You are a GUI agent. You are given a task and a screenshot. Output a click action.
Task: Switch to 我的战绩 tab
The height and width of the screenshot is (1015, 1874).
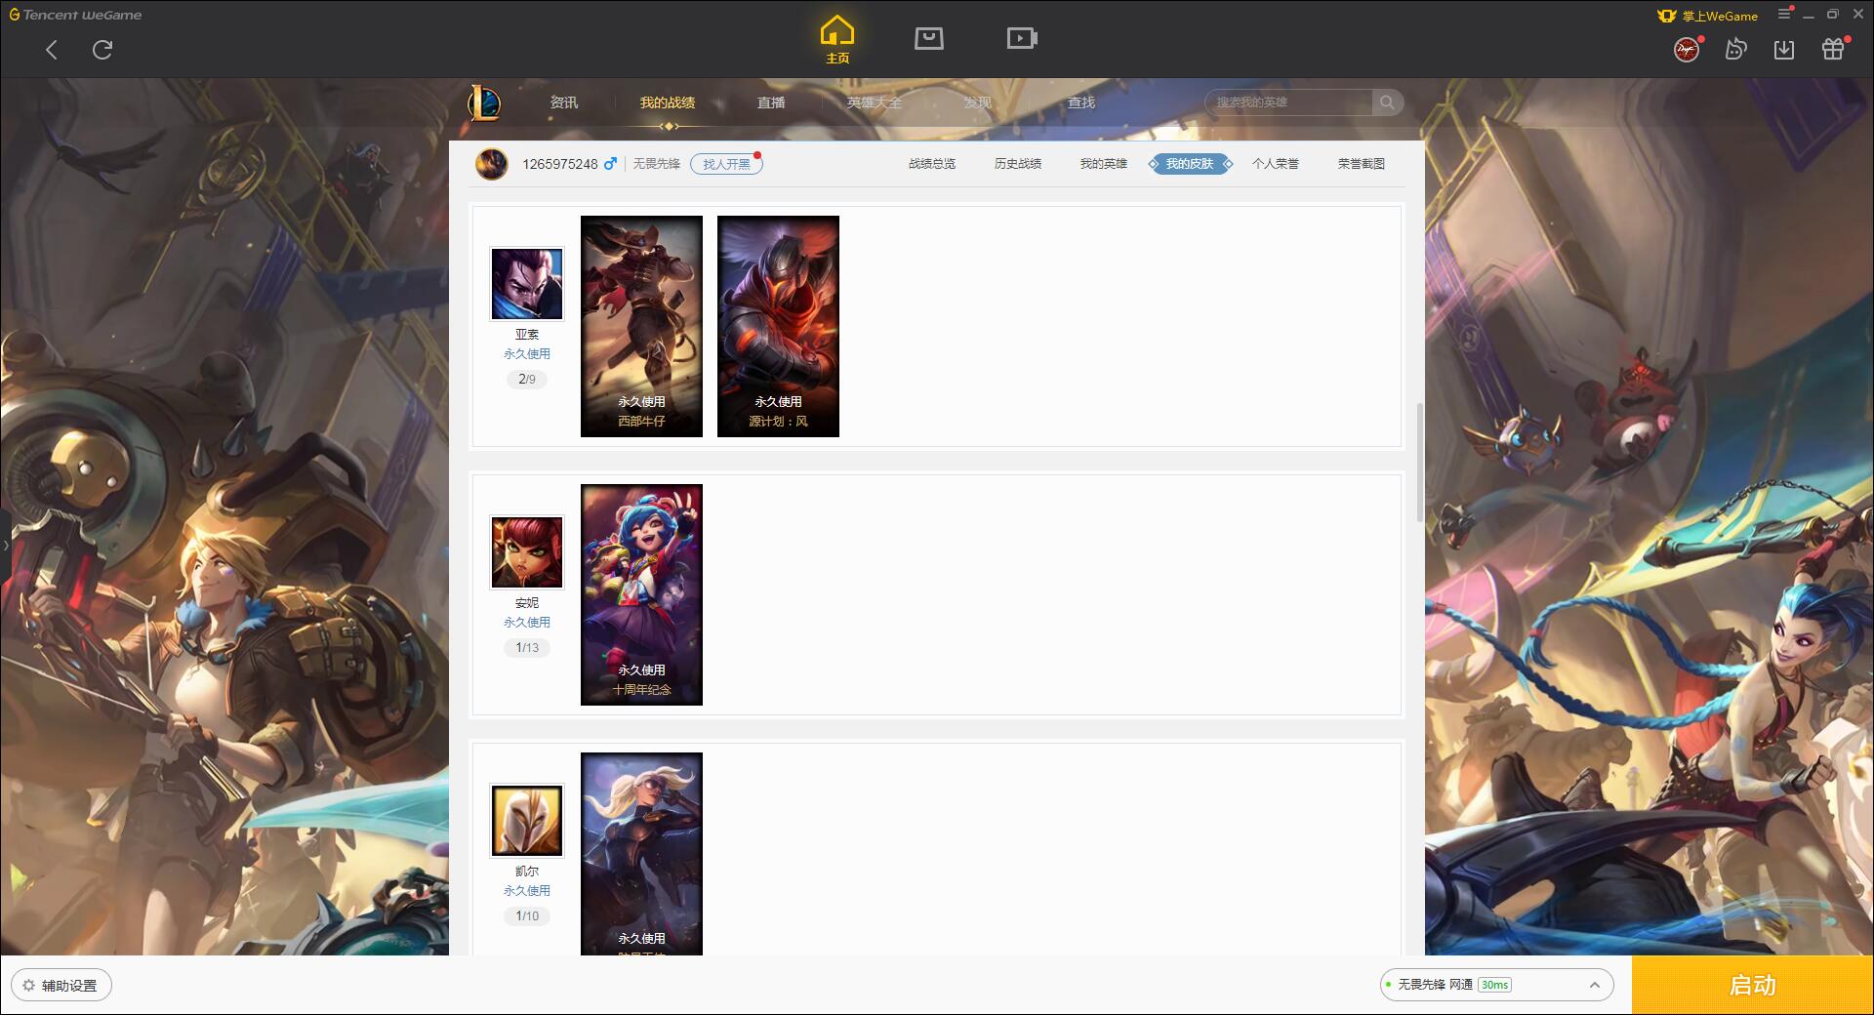pyautogui.click(x=668, y=102)
